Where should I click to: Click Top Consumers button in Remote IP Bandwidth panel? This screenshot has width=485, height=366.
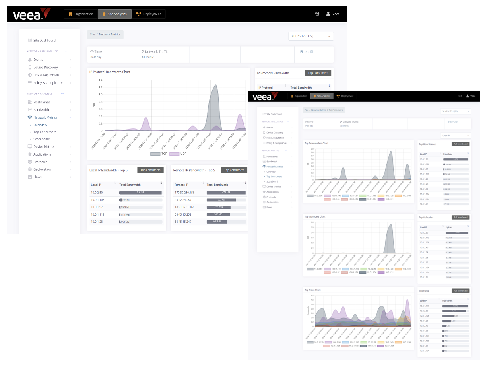coord(234,170)
